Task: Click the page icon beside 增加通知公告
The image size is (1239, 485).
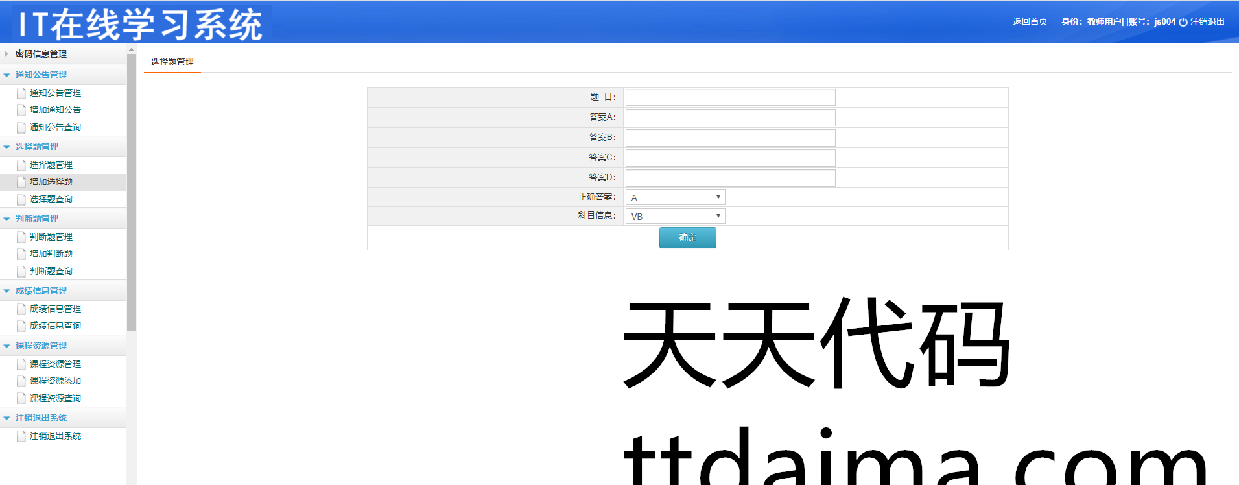Action: [21, 110]
